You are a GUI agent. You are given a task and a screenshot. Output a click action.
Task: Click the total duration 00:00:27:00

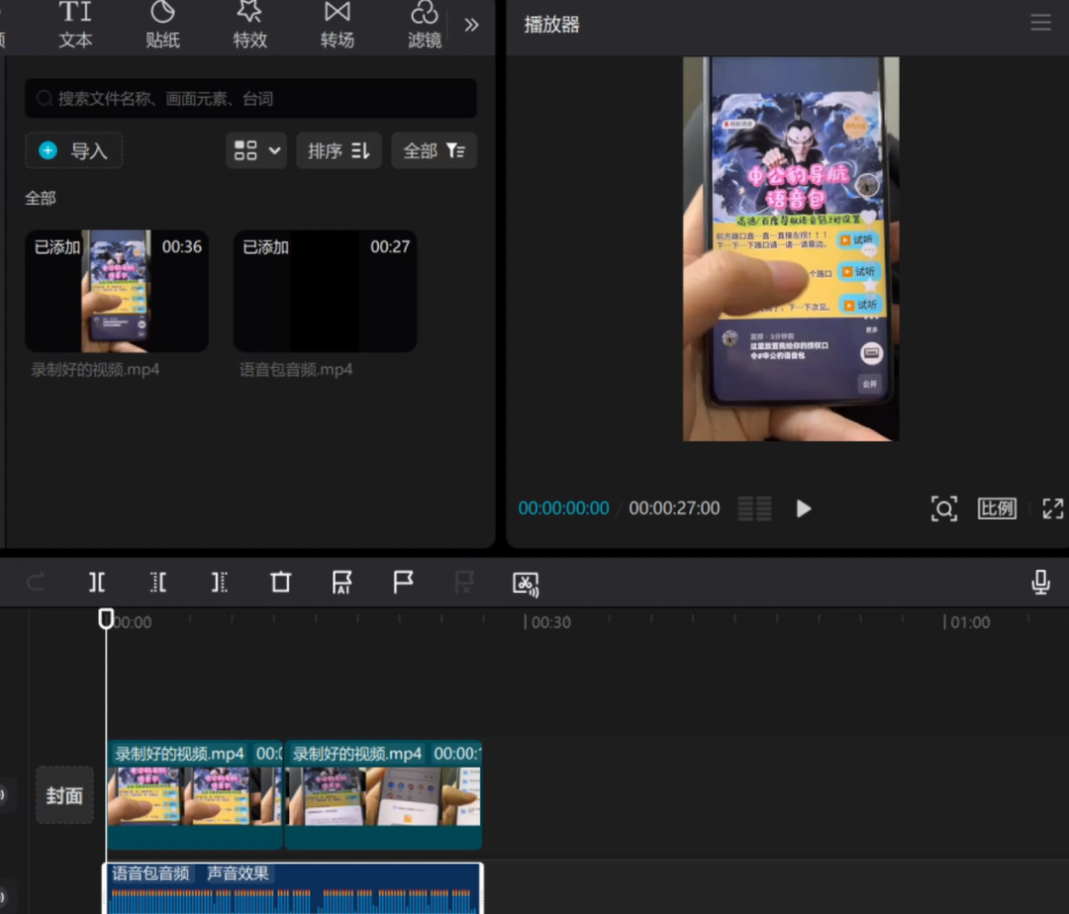point(674,508)
